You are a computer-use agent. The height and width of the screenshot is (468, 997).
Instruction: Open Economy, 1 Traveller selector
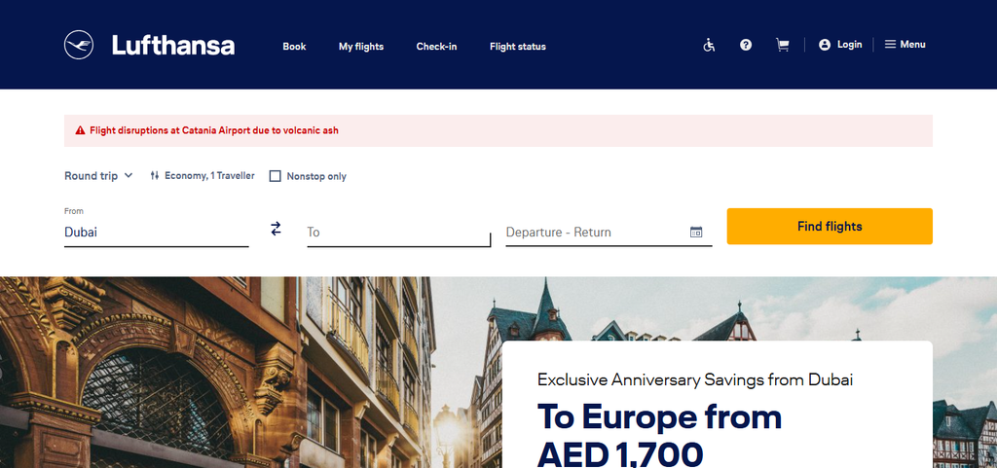(203, 176)
